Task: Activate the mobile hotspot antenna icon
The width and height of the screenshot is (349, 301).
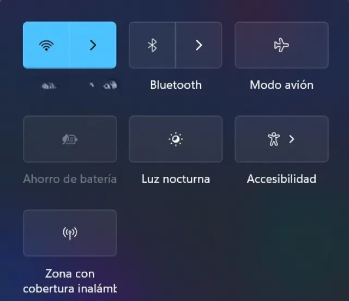Action: pyautogui.click(x=70, y=233)
